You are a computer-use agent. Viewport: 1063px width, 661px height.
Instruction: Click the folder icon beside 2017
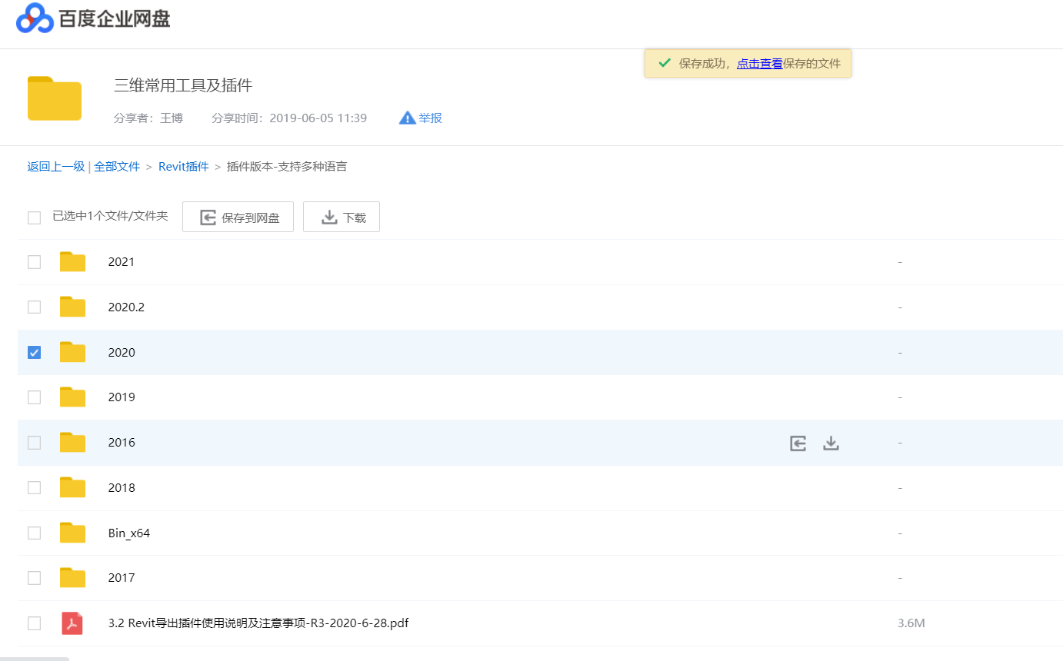point(72,578)
